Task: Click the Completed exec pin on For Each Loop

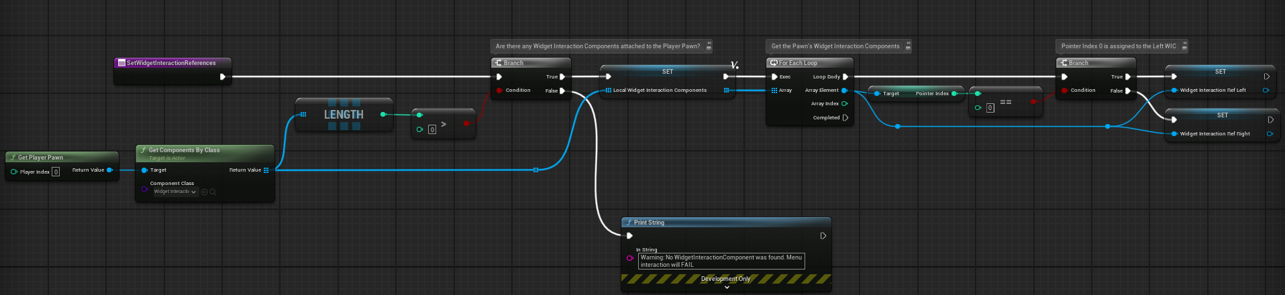Action: (x=845, y=117)
